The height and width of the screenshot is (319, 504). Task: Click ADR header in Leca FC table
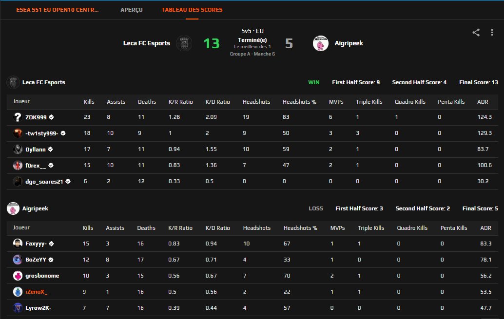[483, 102]
